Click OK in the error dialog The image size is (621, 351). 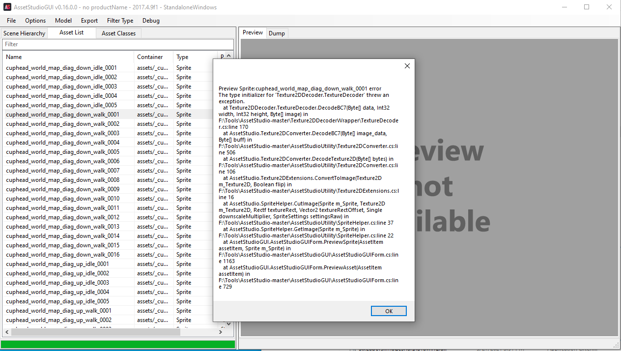click(x=389, y=311)
